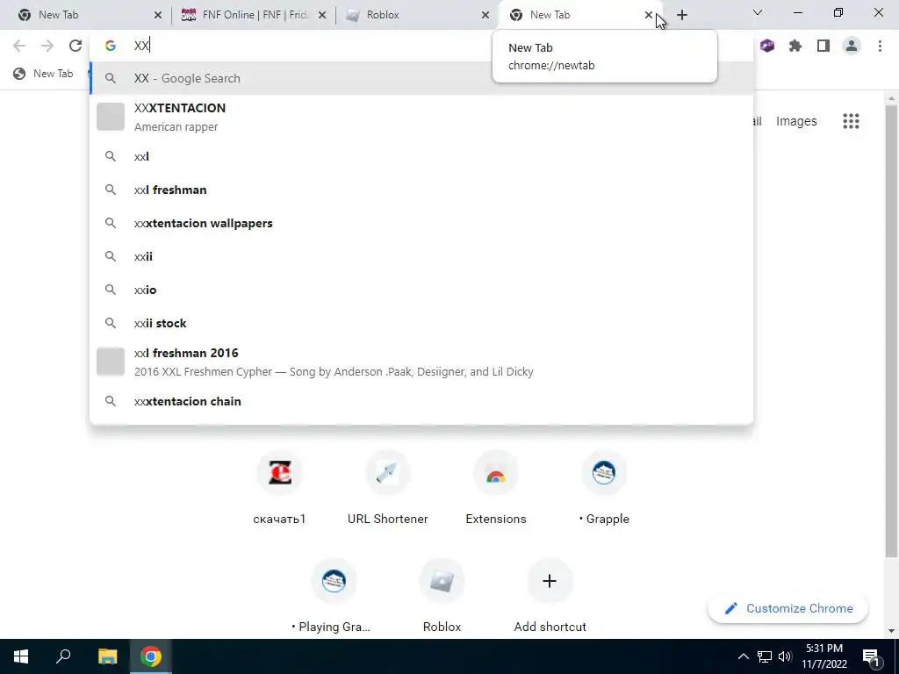Choose the 'xxii stock' suggestion

[x=421, y=323]
